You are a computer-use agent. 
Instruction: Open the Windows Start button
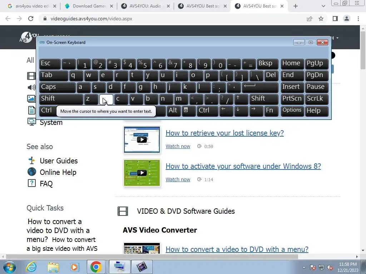coord(10,267)
